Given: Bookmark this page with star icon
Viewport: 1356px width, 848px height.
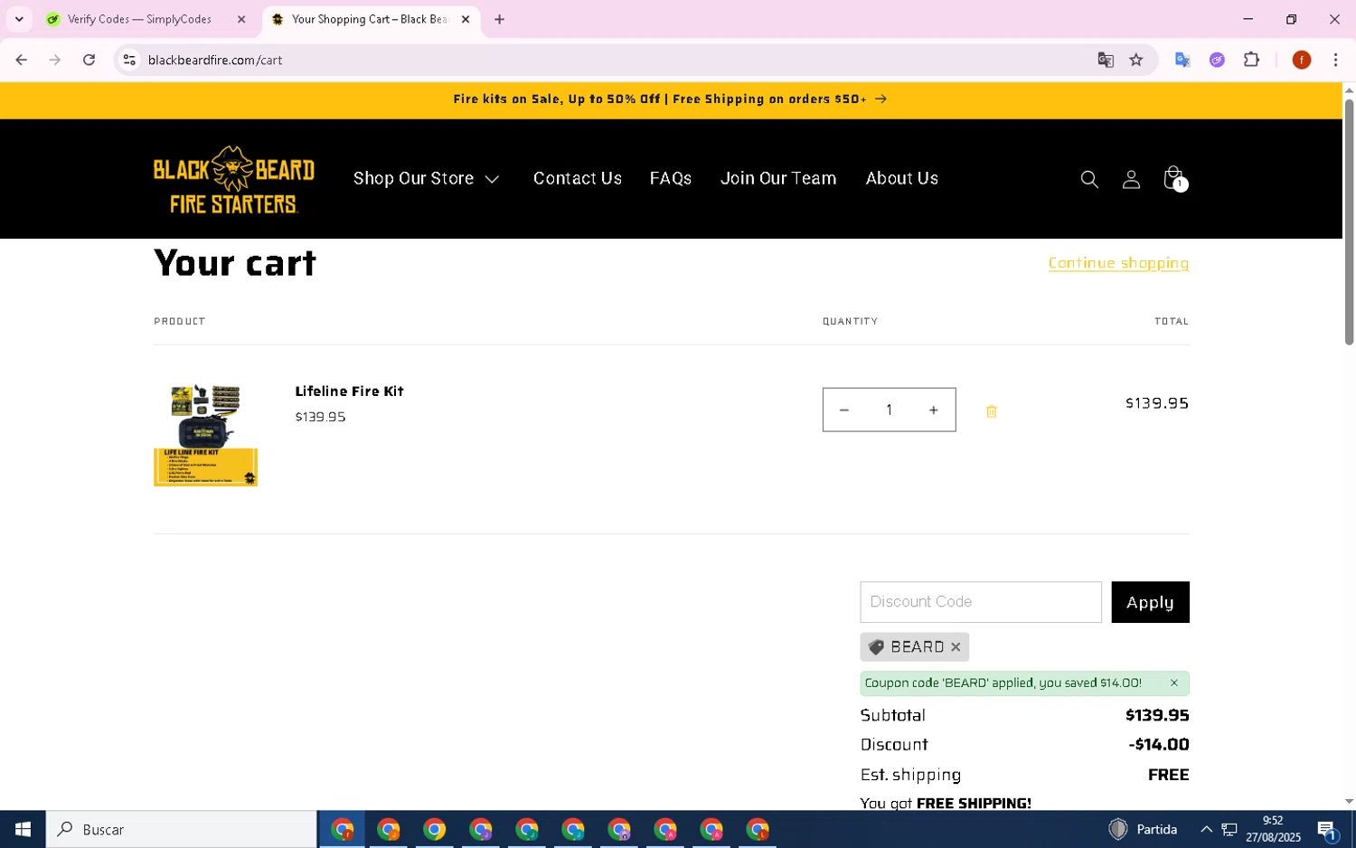Looking at the screenshot, I should pos(1136,60).
